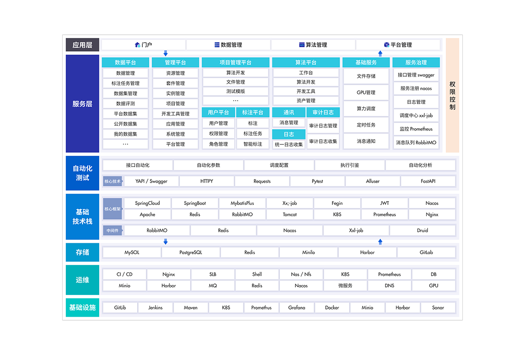525x355 pixels.
Task: Select the 系统管理 box
Action: tap(175, 134)
